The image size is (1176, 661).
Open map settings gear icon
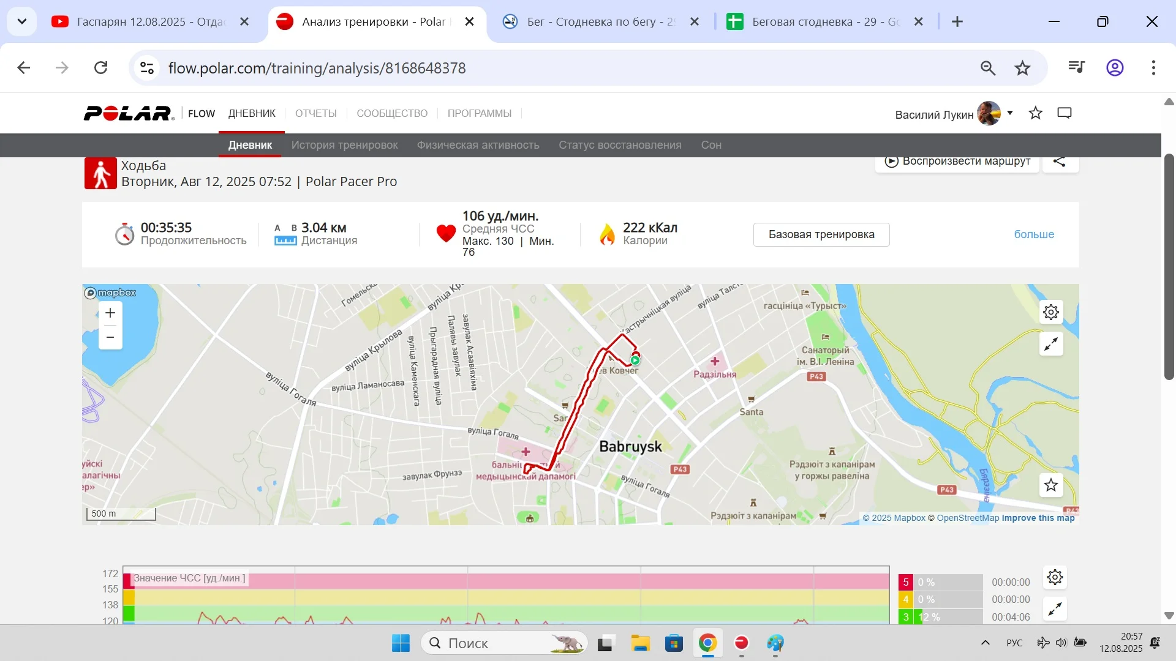point(1051,312)
